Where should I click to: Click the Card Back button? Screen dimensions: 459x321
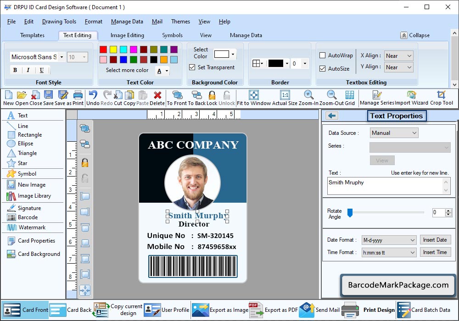pyautogui.click(x=71, y=310)
